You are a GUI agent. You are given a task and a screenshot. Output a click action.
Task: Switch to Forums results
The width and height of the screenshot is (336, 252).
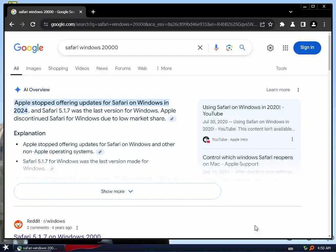pos(123,68)
